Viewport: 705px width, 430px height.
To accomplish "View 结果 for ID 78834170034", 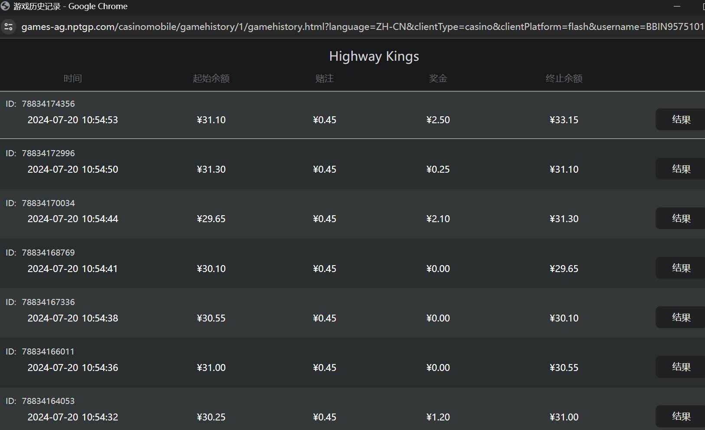I will click(680, 218).
